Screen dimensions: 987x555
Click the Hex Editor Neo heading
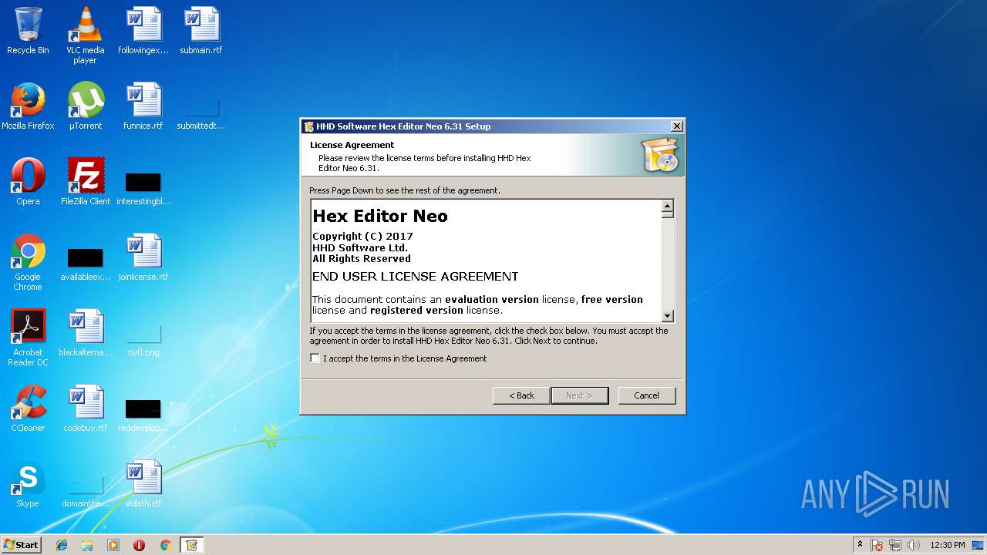pos(380,216)
